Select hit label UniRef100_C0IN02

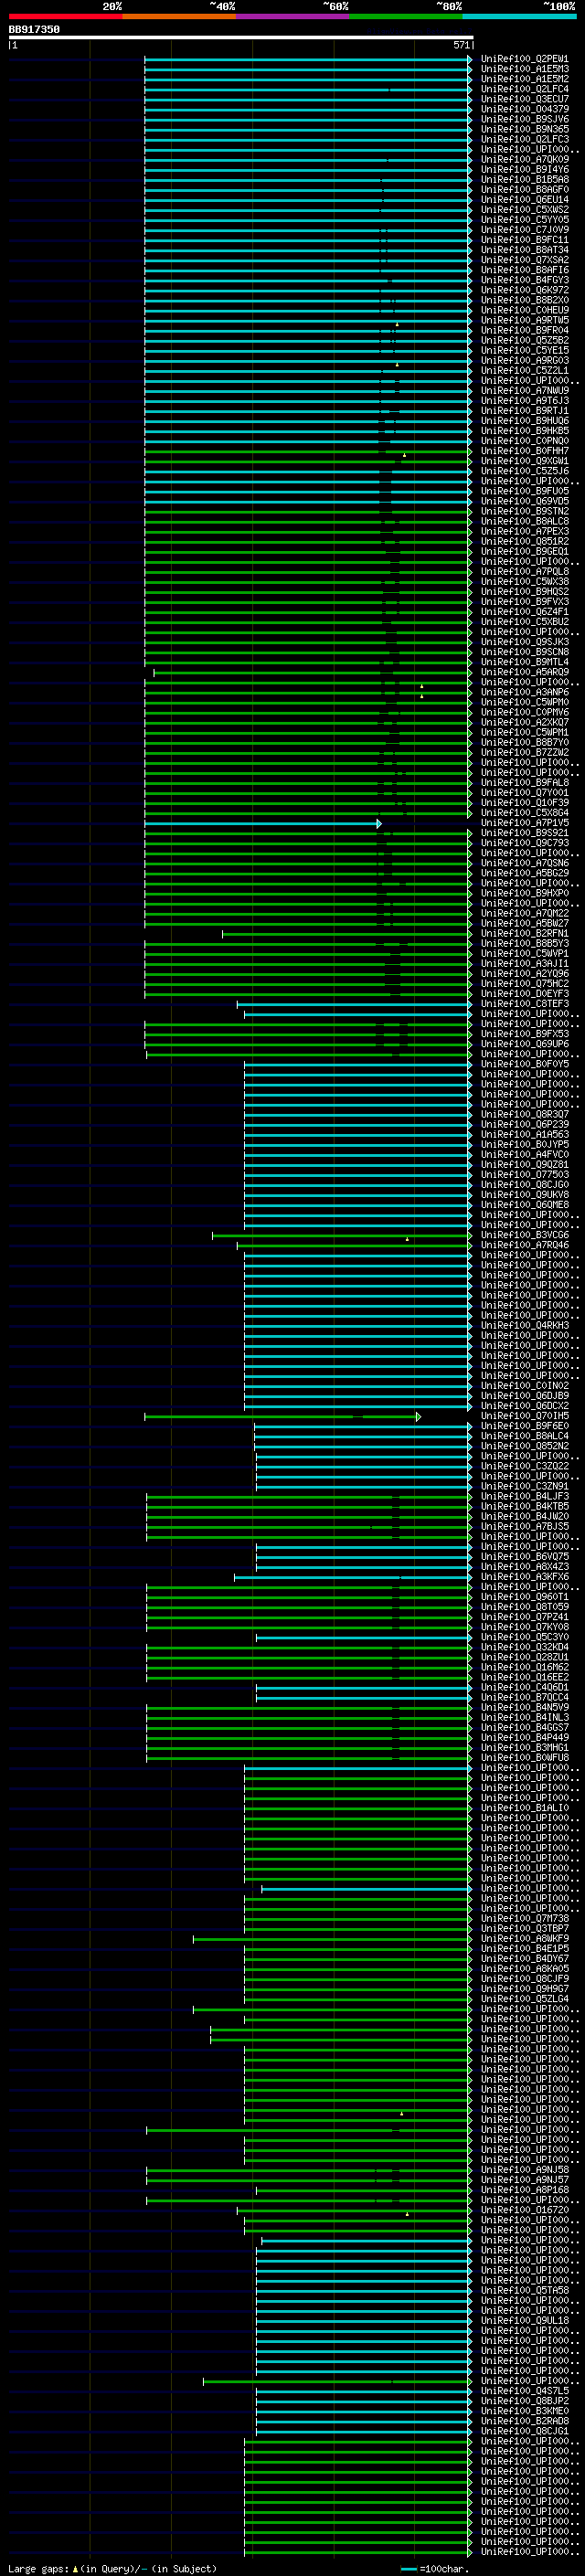524,1386
